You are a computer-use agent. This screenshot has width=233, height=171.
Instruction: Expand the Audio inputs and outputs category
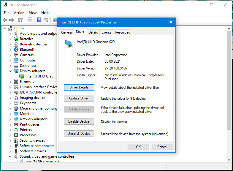tap(10, 34)
